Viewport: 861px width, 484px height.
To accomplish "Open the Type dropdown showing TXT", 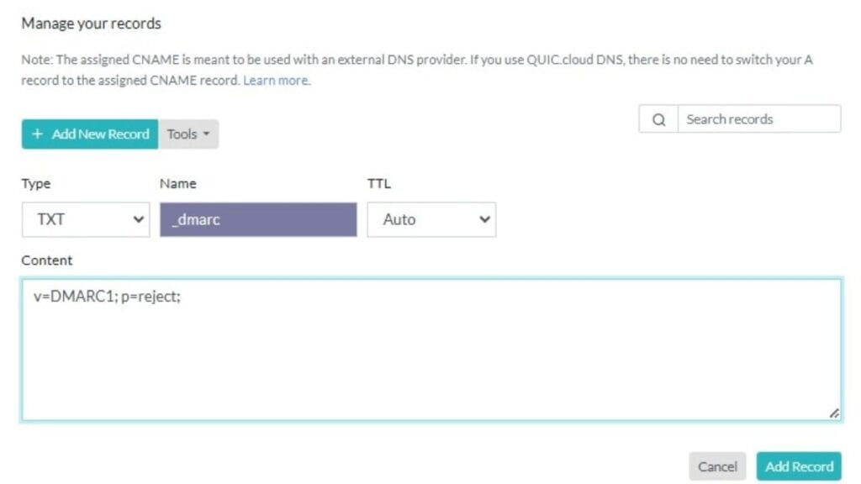I will 84,219.
